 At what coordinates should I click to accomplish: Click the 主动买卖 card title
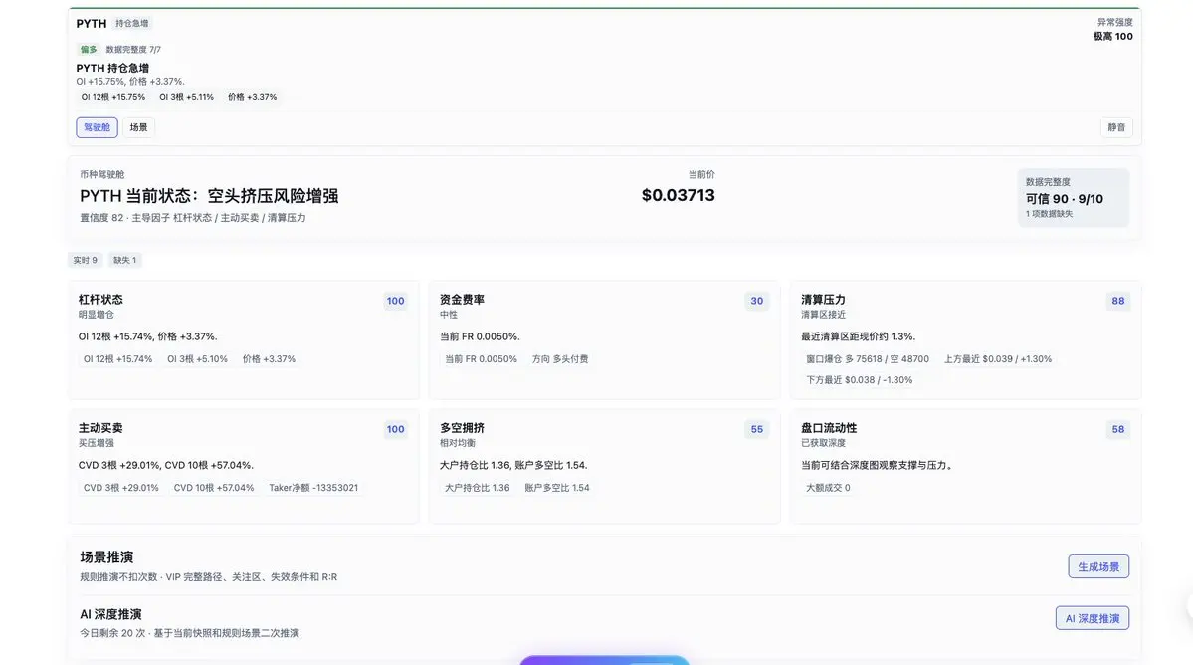tap(100, 428)
